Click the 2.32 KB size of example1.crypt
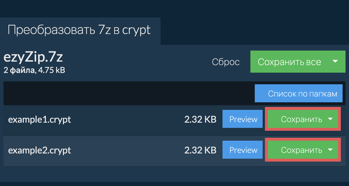The width and height of the screenshot is (349, 186). [x=200, y=119]
